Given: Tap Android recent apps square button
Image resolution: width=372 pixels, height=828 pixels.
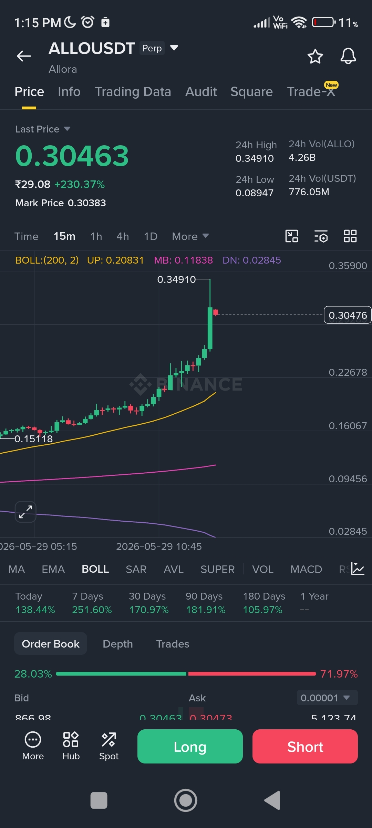Looking at the screenshot, I should coord(99,800).
